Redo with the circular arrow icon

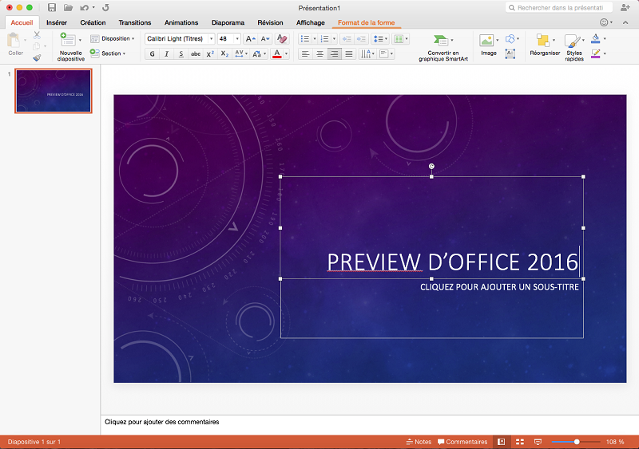(105, 7)
